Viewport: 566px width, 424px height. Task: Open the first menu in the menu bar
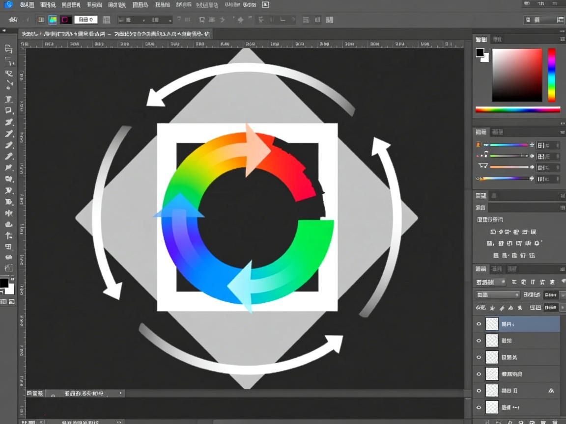coord(27,5)
